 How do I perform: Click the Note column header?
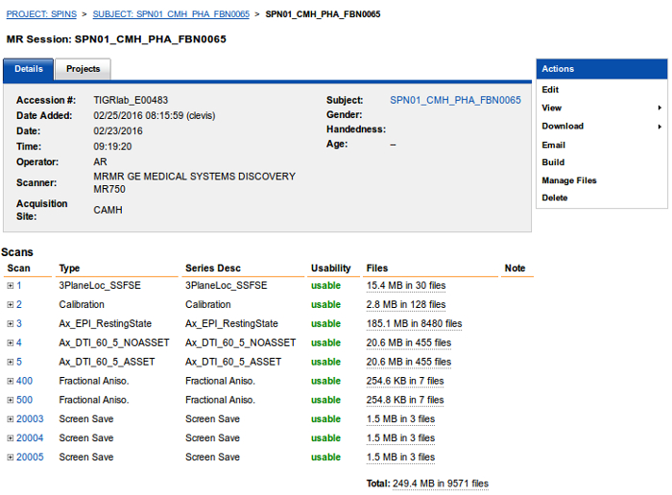(515, 269)
